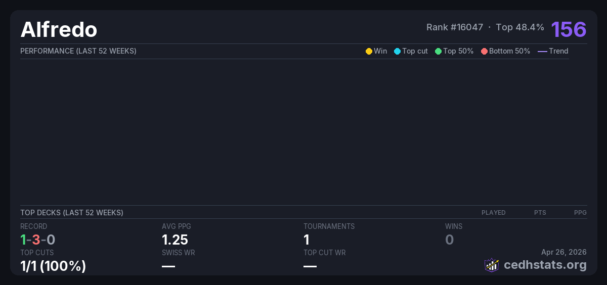Click the green Top 50% legend dot
Image resolution: width=607 pixels, height=285 pixels.
[438, 51]
